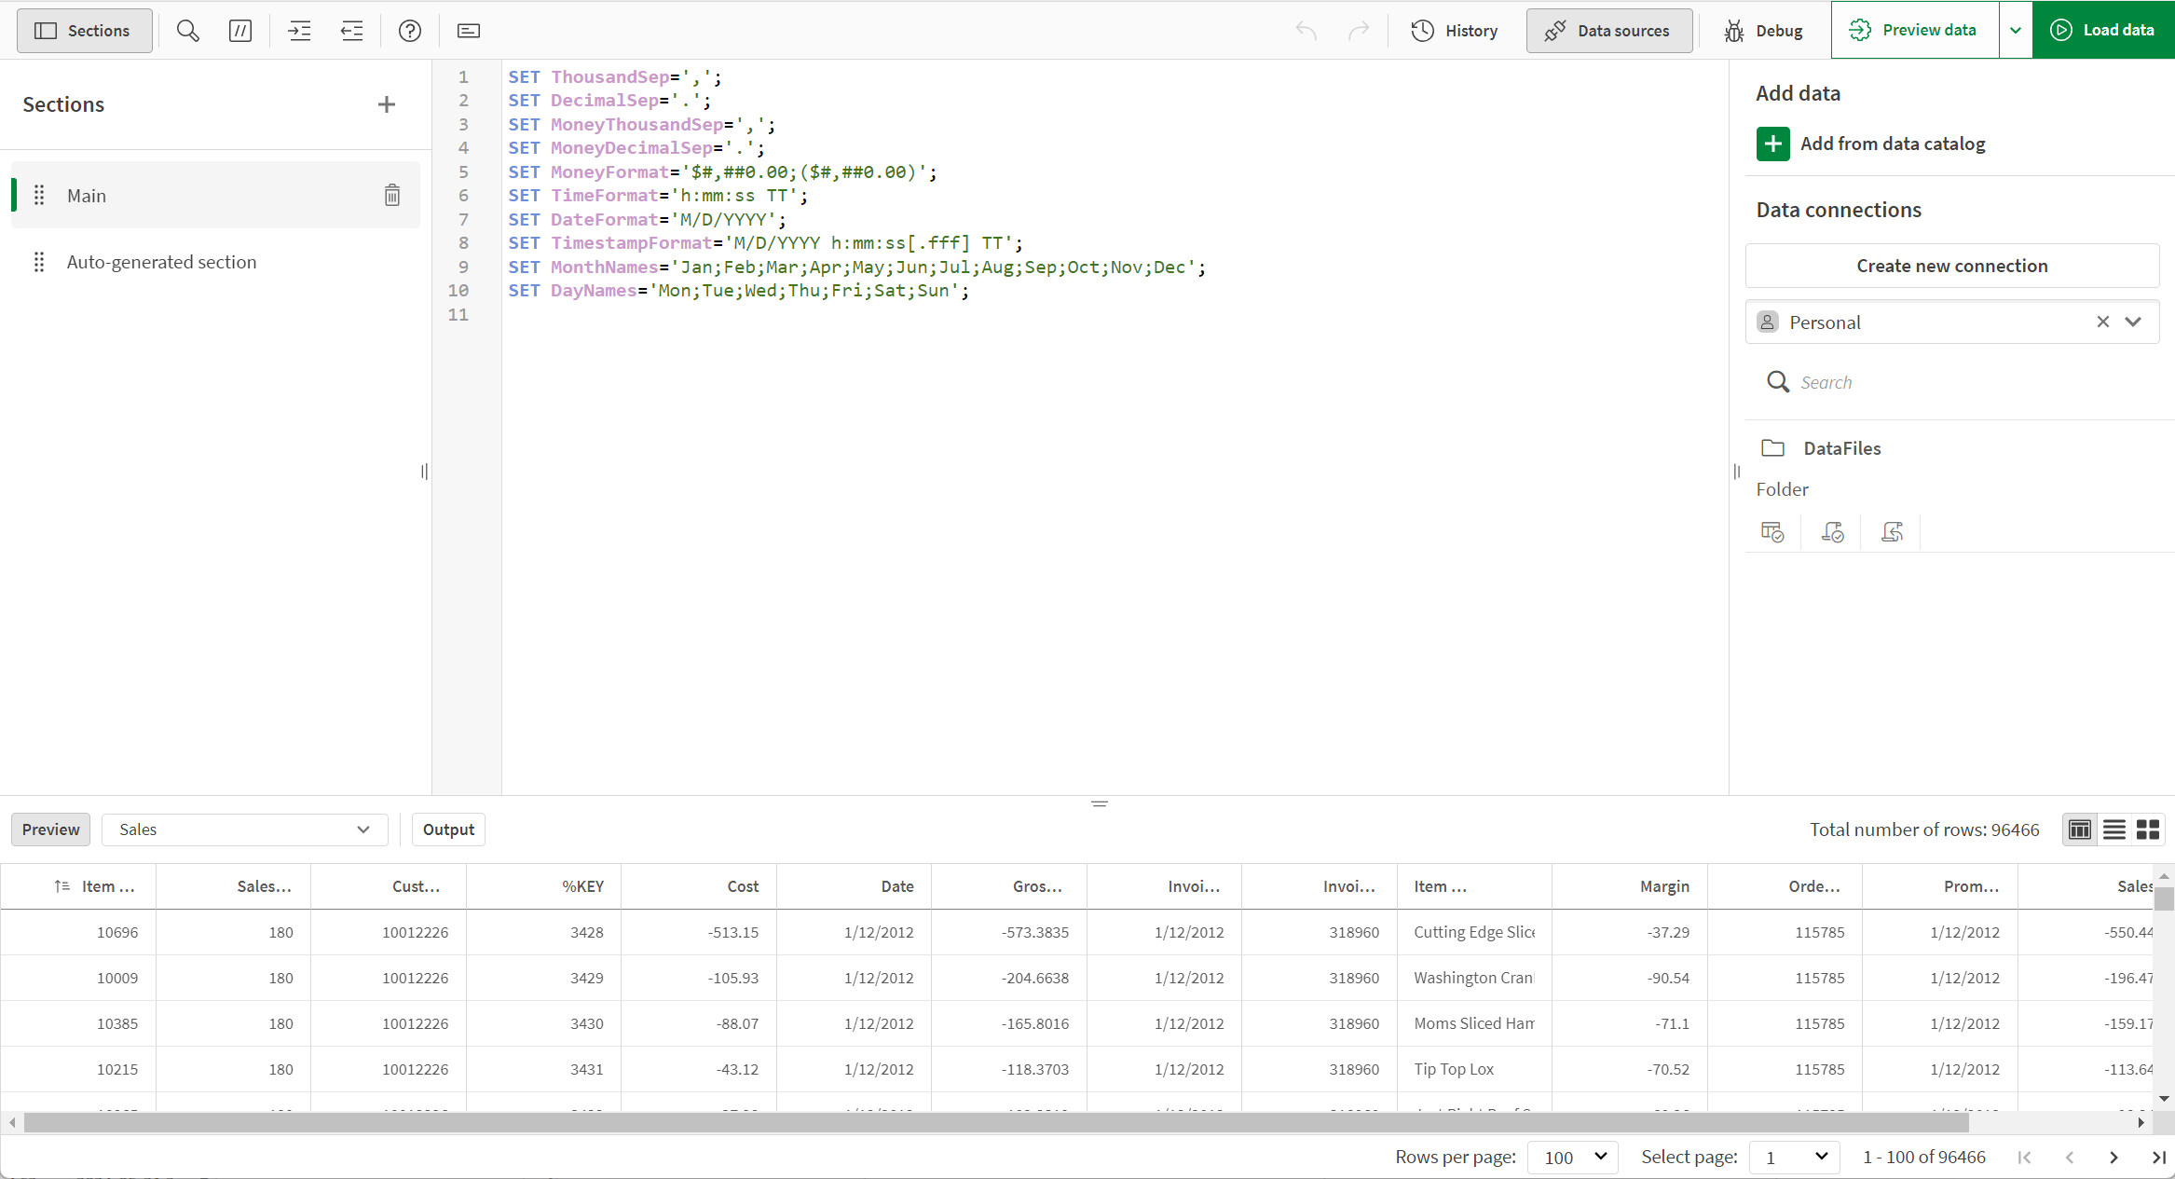This screenshot has width=2175, height=1179.
Task: Open the History panel
Action: click(x=1456, y=31)
